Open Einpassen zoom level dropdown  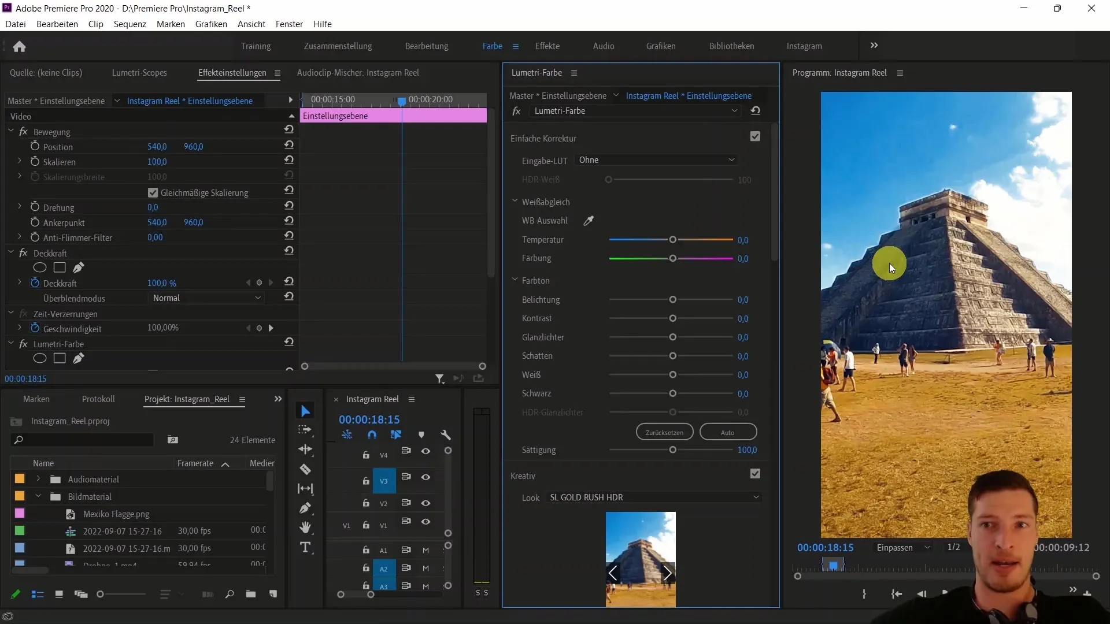[903, 548]
